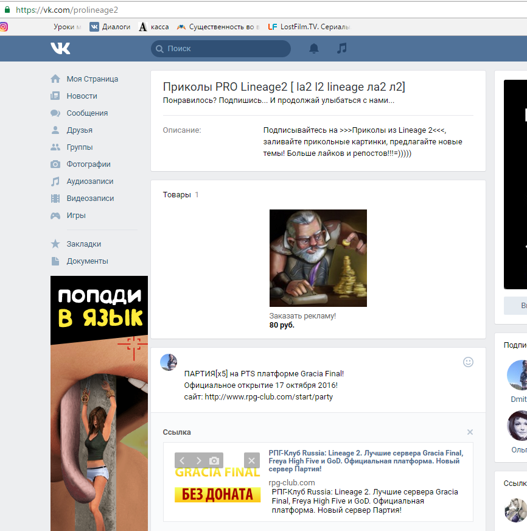Open the Диалоги bookmark

[110, 27]
